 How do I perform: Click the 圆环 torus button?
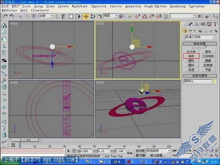(191, 65)
